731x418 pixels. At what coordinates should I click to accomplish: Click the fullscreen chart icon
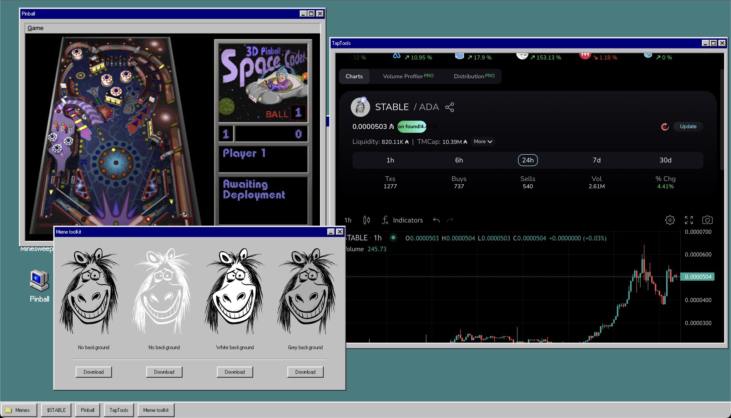689,220
